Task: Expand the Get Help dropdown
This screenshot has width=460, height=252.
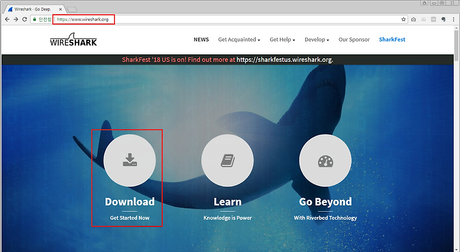Action: (282, 40)
